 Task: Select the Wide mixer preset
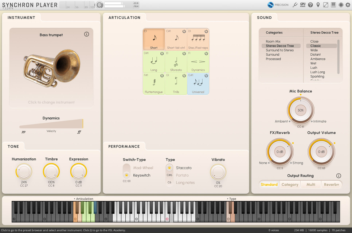click(314, 50)
